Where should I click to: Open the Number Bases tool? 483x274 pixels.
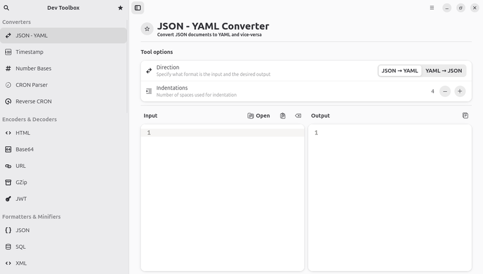(x=63, y=68)
